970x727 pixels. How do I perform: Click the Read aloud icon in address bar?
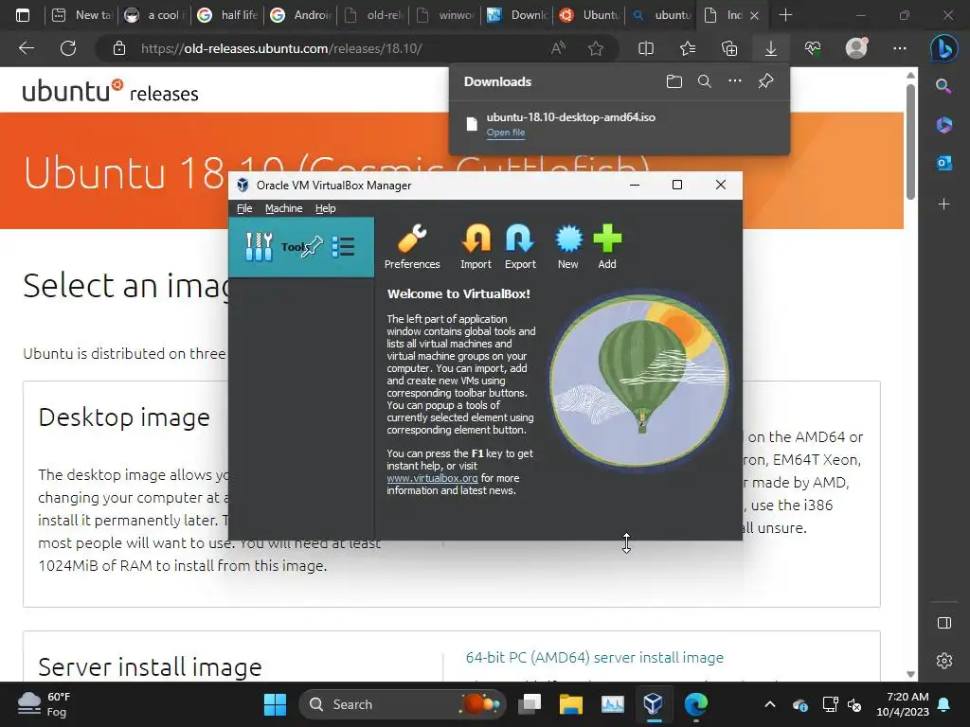pos(558,48)
